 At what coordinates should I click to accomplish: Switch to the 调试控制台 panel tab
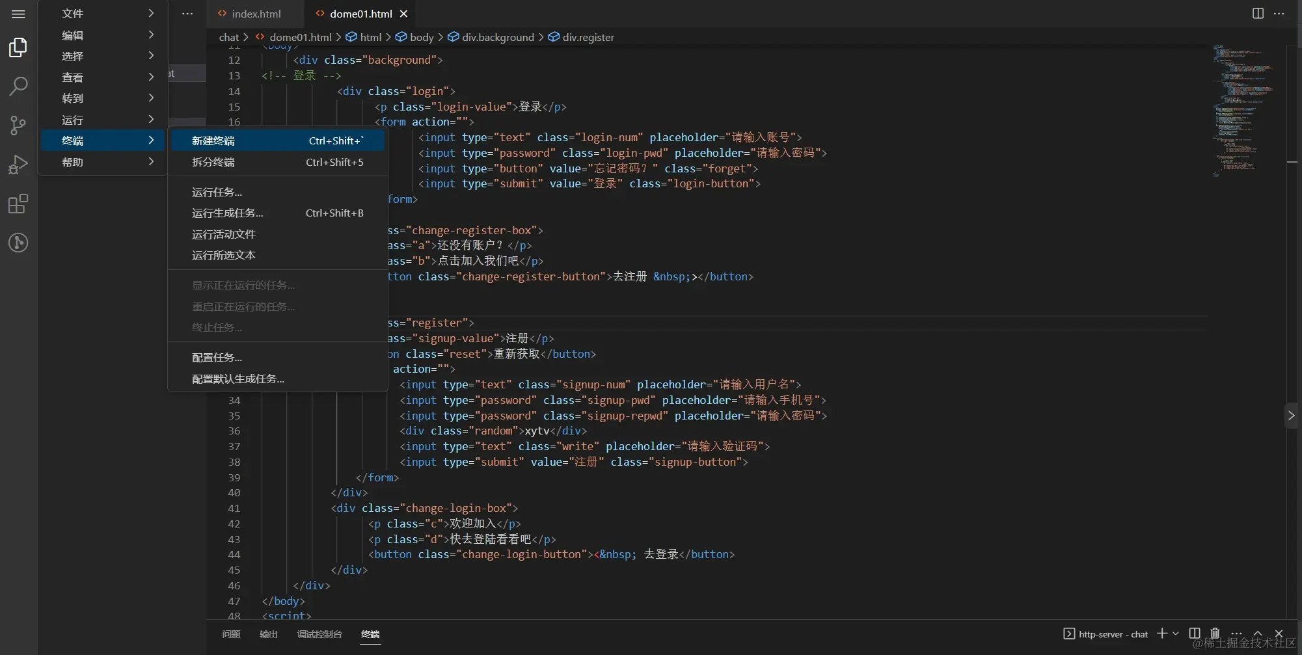(x=319, y=634)
